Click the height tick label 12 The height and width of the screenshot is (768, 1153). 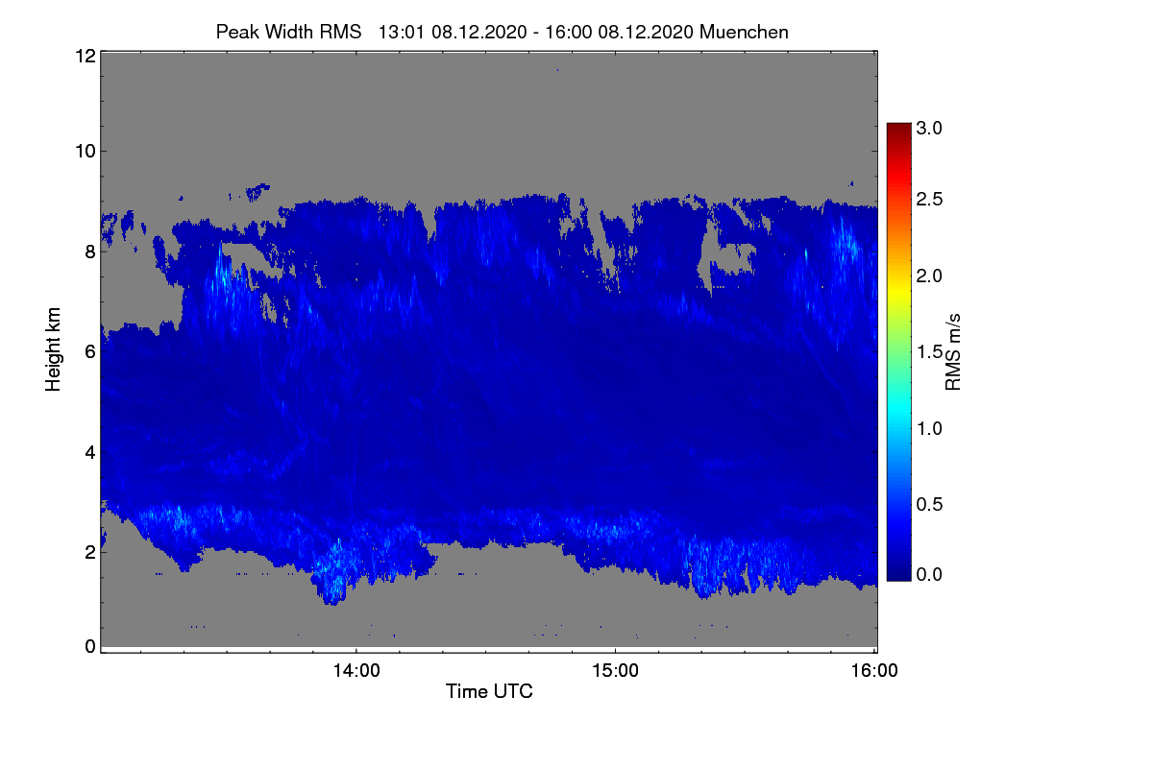[x=85, y=56]
